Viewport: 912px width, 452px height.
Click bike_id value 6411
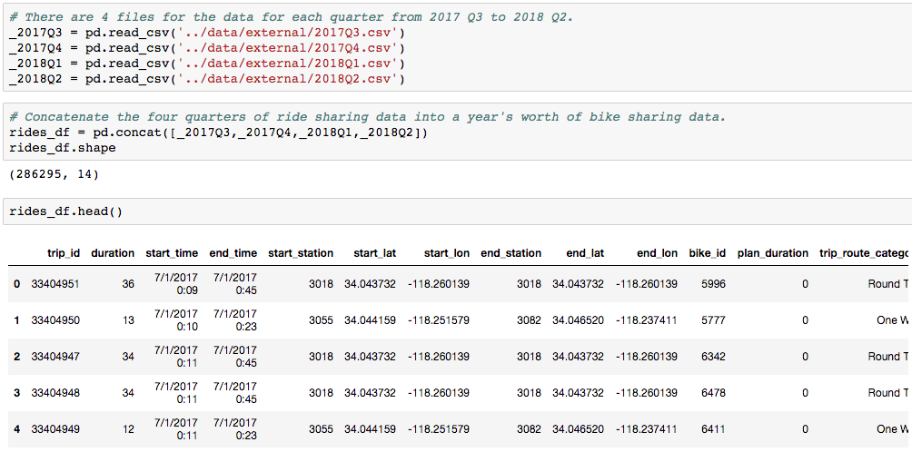714,428
